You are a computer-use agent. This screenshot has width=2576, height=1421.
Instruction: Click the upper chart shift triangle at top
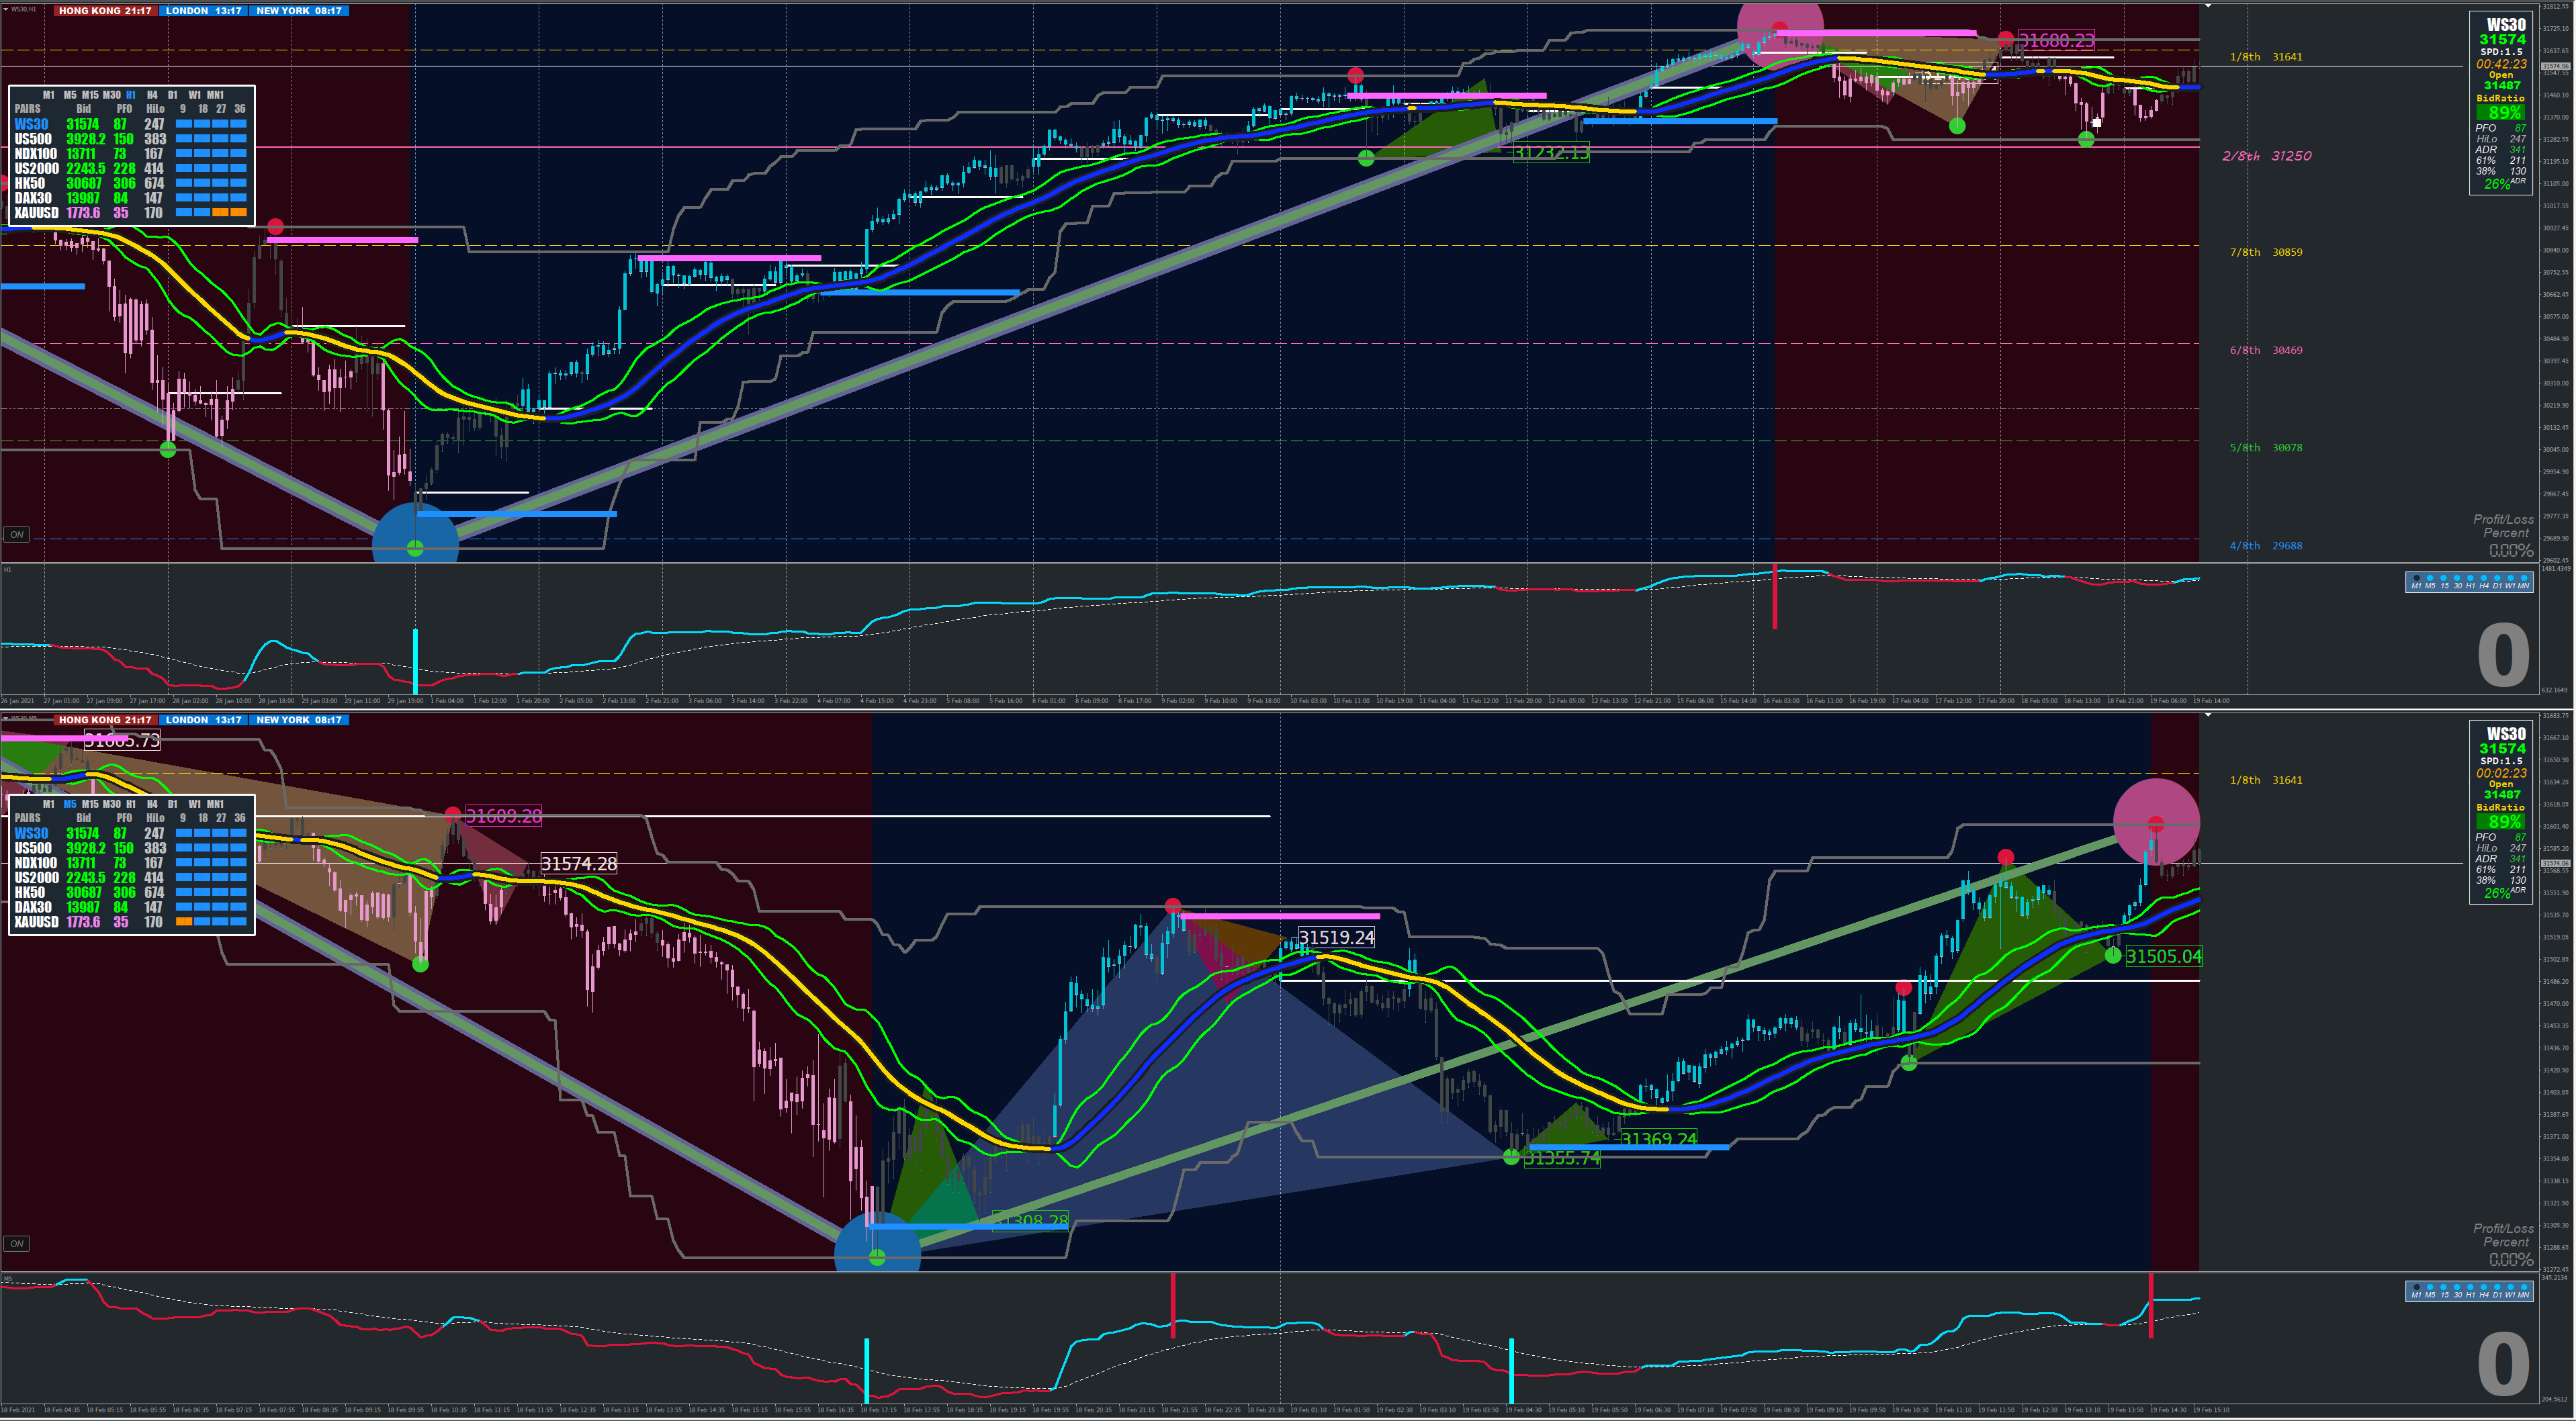2208,5
